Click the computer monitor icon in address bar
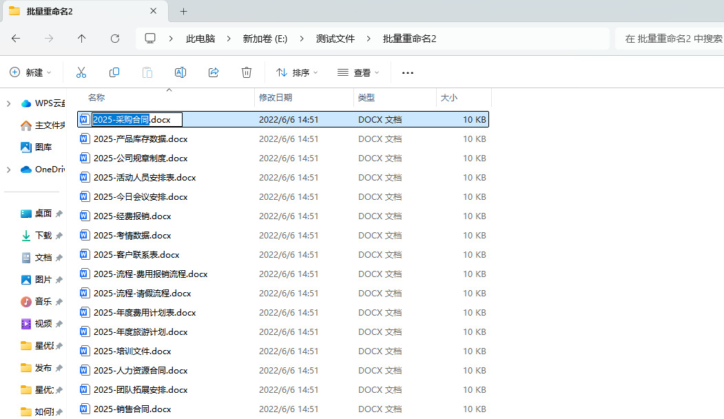Viewport: 724px width, 419px height. pyautogui.click(x=150, y=39)
